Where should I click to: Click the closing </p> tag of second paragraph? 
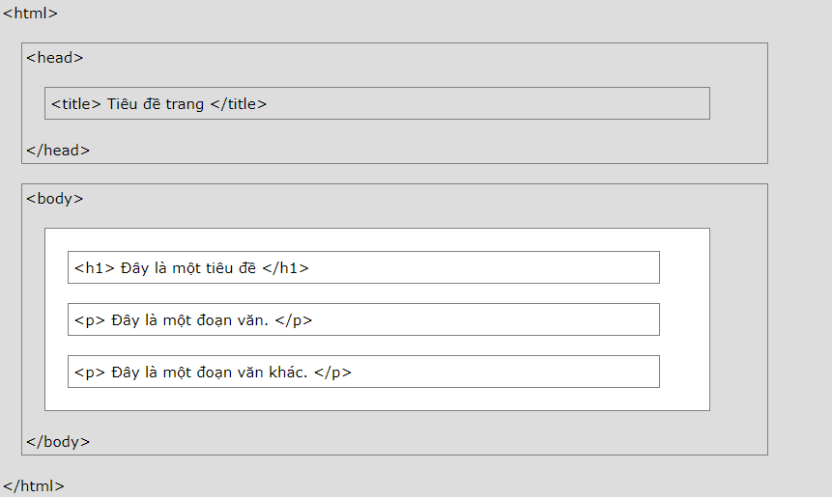click(333, 373)
